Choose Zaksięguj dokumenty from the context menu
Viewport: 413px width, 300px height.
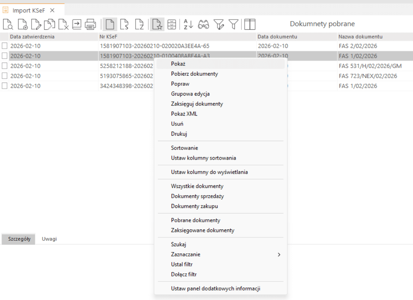point(197,104)
